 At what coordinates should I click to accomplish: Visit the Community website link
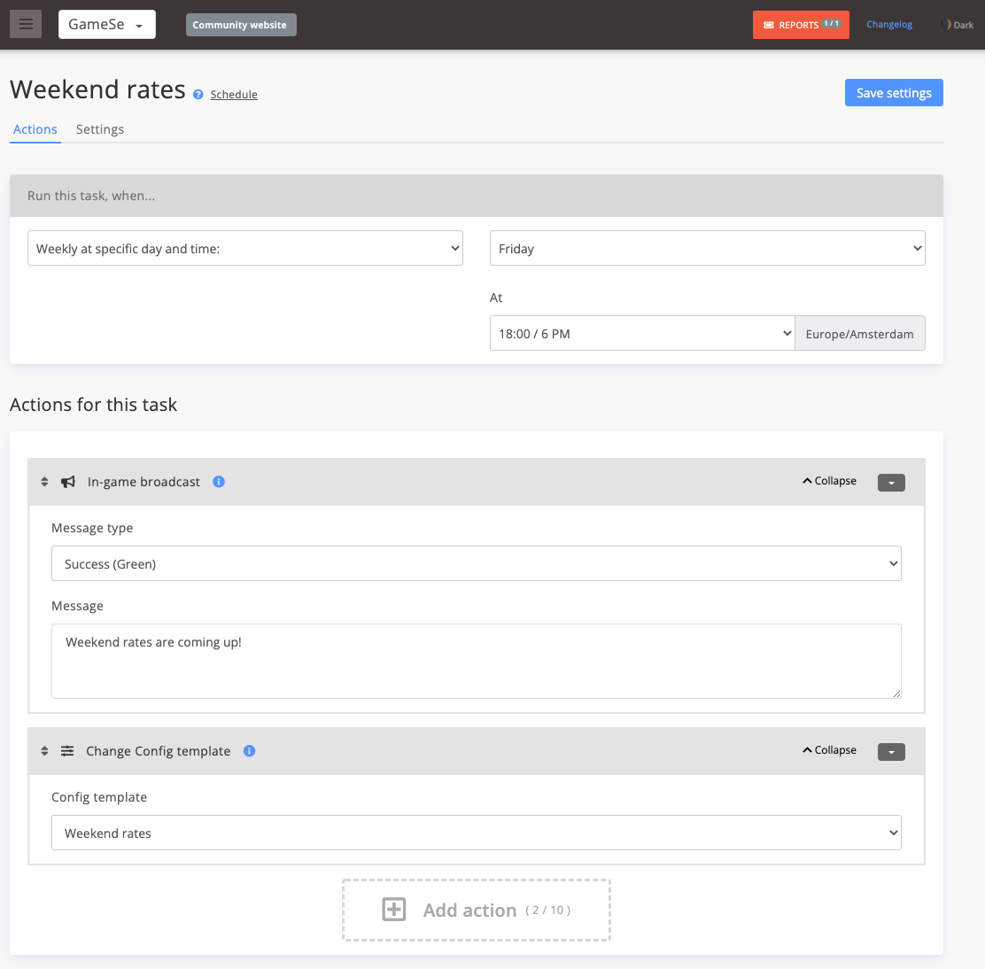pyautogui.click(x=241, y=25)
